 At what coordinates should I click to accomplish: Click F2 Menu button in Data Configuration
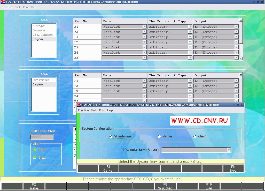[x=34, y=186]
